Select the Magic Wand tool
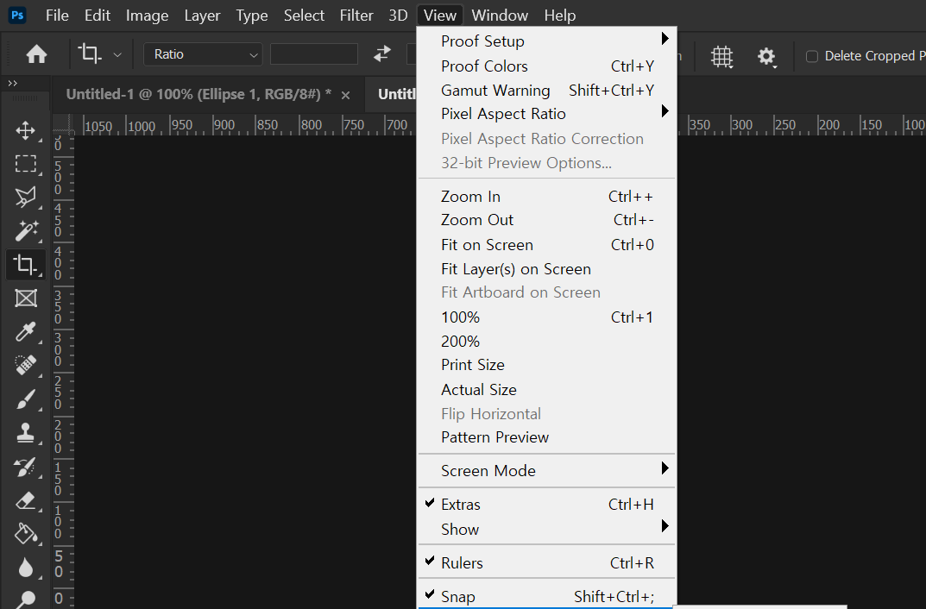926x609 pixels. pyautogui.click(x=25, y=230)
